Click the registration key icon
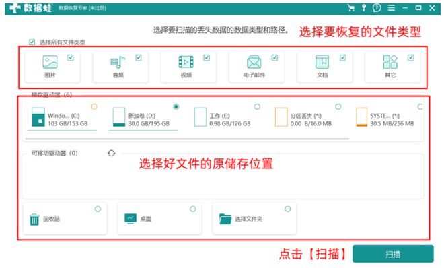Viewport: 444px width, 268px height. pos(363,8)
